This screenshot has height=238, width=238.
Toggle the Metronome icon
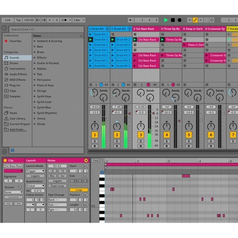pos(64,20)
